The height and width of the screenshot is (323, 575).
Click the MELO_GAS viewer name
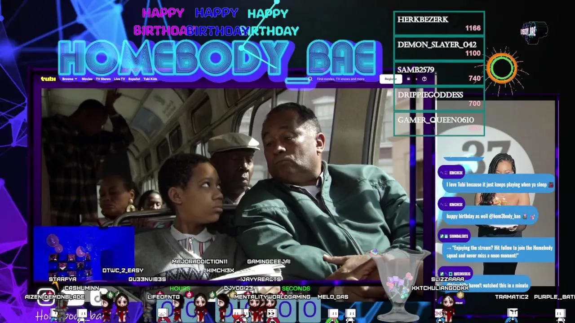(x=333, y=297)
